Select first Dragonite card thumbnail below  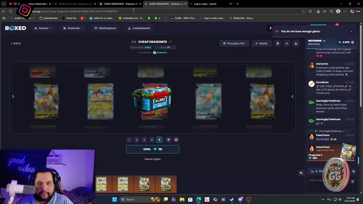point(101,184)
